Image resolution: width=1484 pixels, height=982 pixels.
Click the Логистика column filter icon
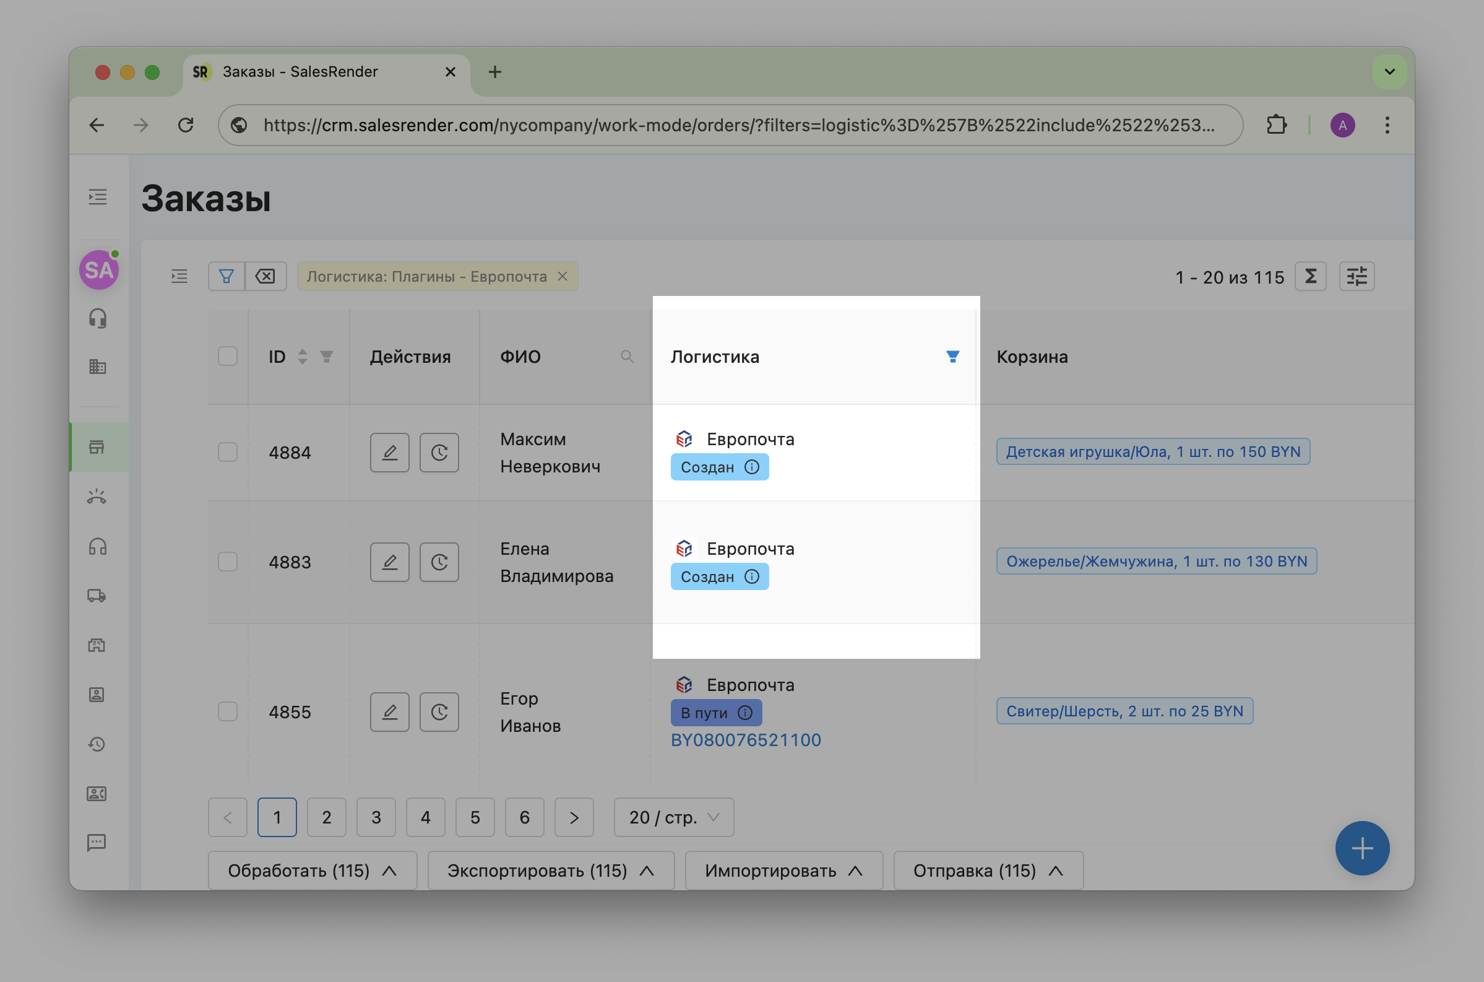pos(952,357)
